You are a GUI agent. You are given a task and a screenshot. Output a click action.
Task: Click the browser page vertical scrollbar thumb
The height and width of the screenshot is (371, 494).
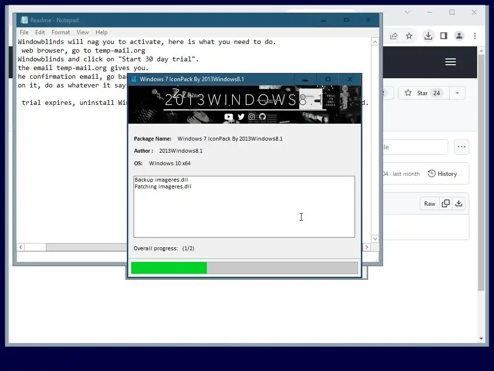[x=481, y=172]
